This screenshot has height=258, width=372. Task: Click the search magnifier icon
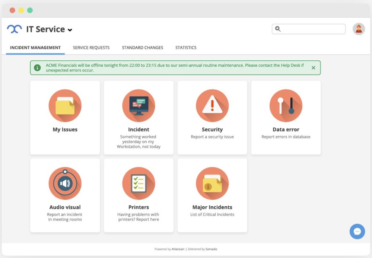coord(278,29)
